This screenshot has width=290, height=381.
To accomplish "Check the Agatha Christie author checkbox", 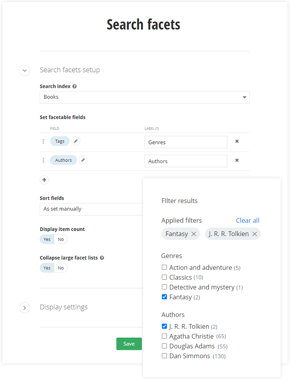I will pos(165,336).
